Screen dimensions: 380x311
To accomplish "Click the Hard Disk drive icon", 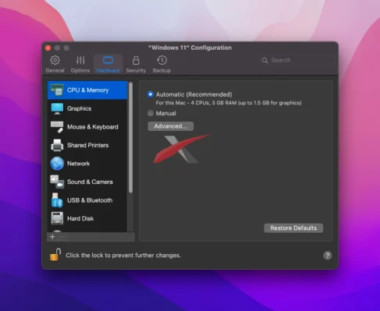I will click(57, 218).
